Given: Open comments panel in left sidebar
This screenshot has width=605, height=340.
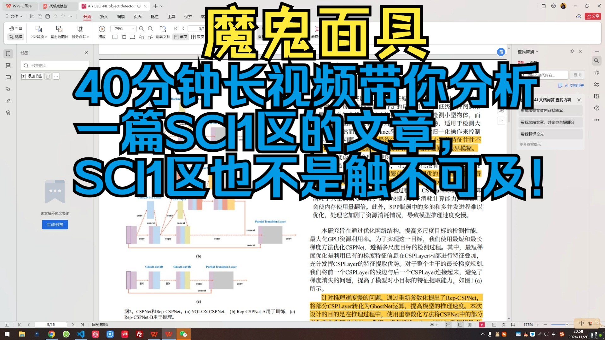Looking at the screenshot, I should coord(8,77).
